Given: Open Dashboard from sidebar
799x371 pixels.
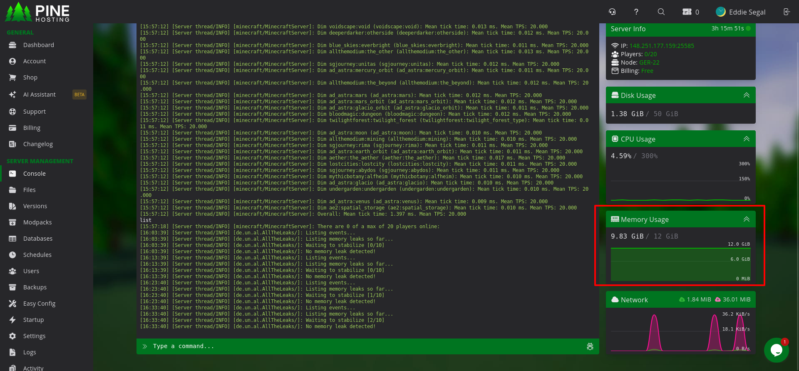Looking at the screenshot, I should click(x=39, y=45).
